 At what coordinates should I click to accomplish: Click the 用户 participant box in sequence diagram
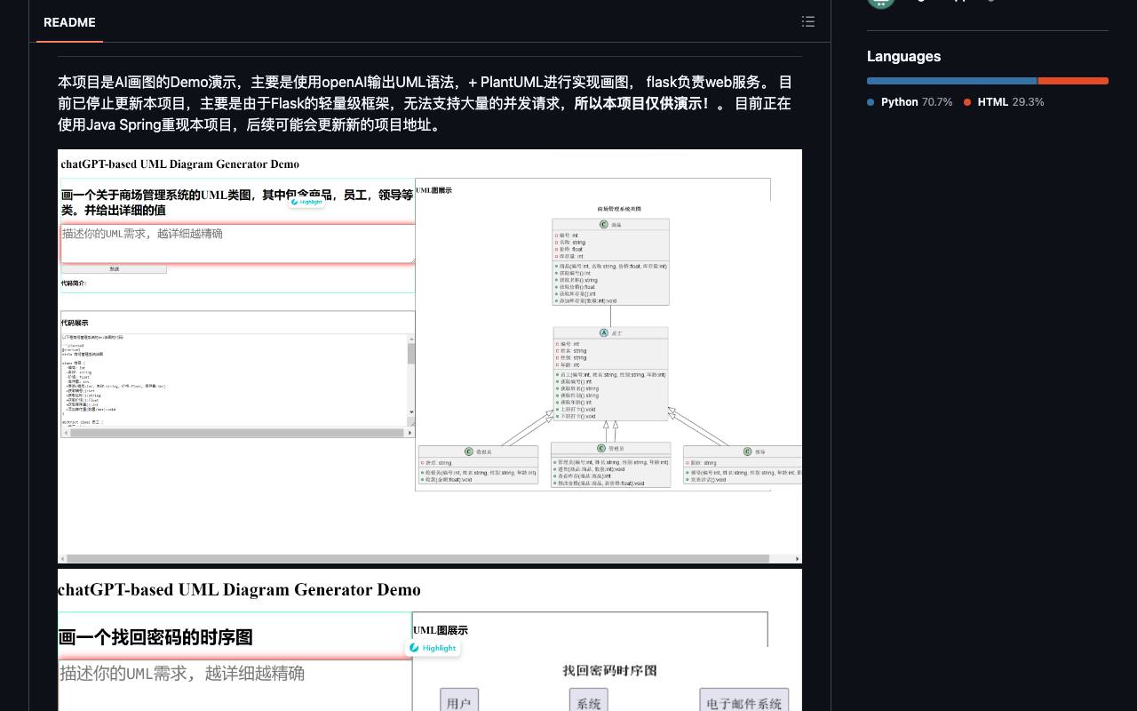tap(459, 700)
